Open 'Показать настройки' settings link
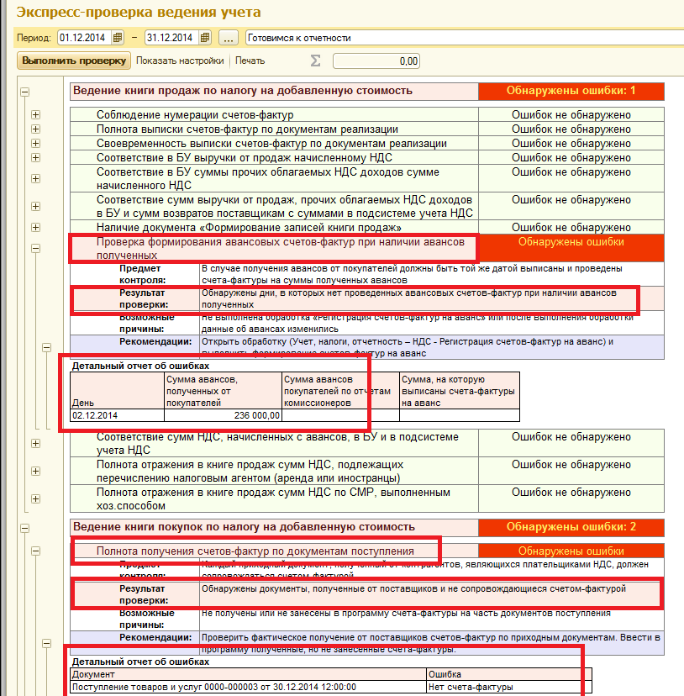 pos(180,61)
